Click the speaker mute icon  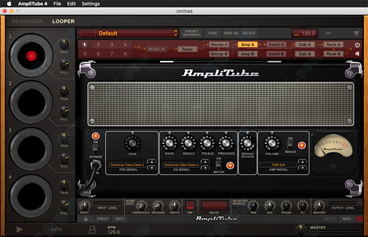click(357, 54)
